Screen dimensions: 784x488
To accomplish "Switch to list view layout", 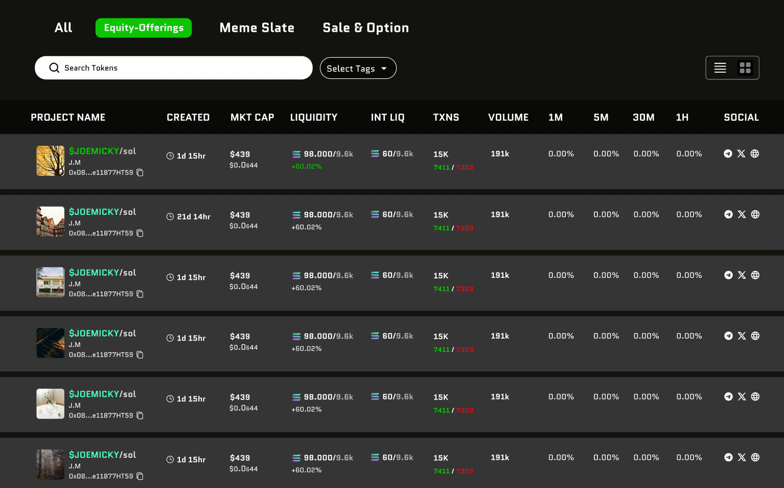I will coord(720,68).
